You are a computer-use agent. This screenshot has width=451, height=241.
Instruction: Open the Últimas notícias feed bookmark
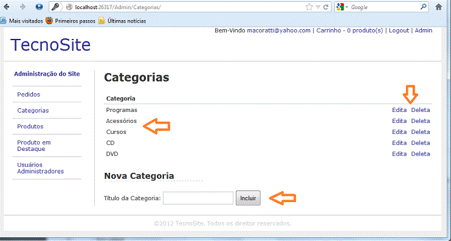coord(122,21)
